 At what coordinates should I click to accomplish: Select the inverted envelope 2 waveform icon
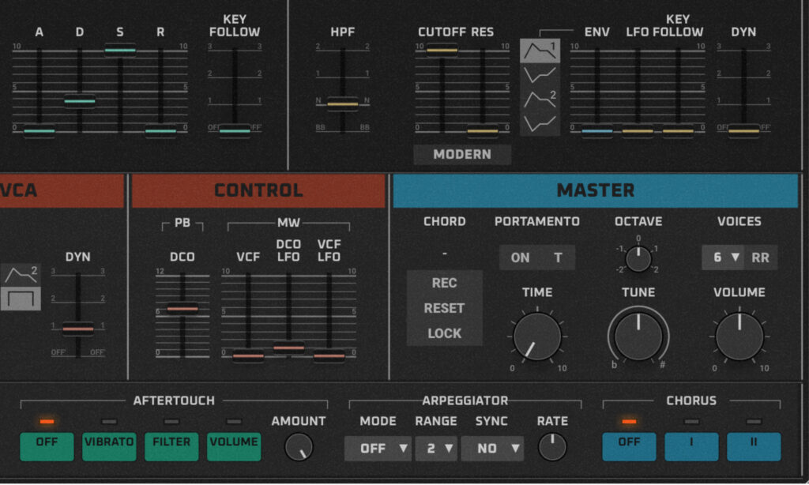click(540, 122)
